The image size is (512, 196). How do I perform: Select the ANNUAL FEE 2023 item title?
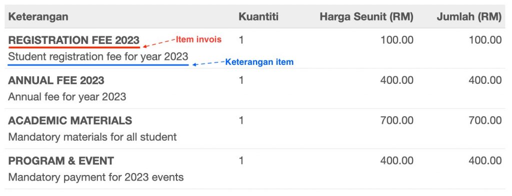tap(56, 80)
